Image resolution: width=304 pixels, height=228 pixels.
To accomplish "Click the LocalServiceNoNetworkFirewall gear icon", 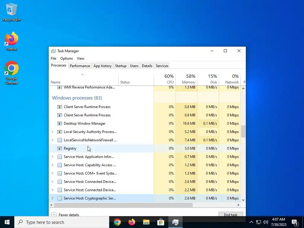I will [x=59, y=140].
